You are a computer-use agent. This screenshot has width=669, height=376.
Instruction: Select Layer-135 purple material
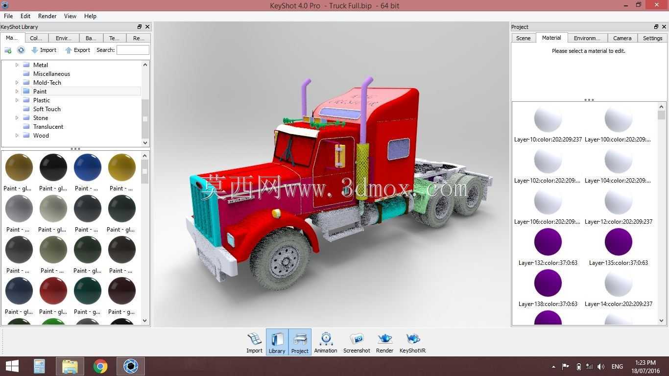coord(619,242)
